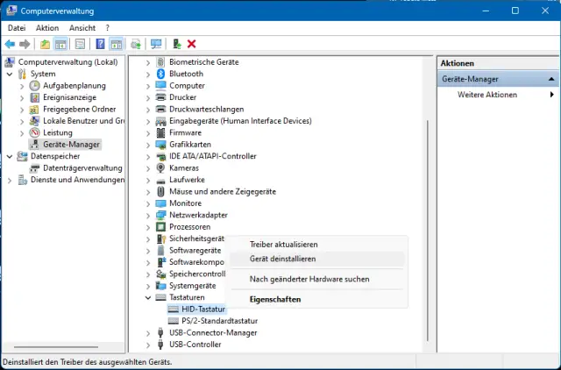Click Weitere Aktionen in Aktionen pane
Viewport: 561px width, 370px height.
coord(487,95)
